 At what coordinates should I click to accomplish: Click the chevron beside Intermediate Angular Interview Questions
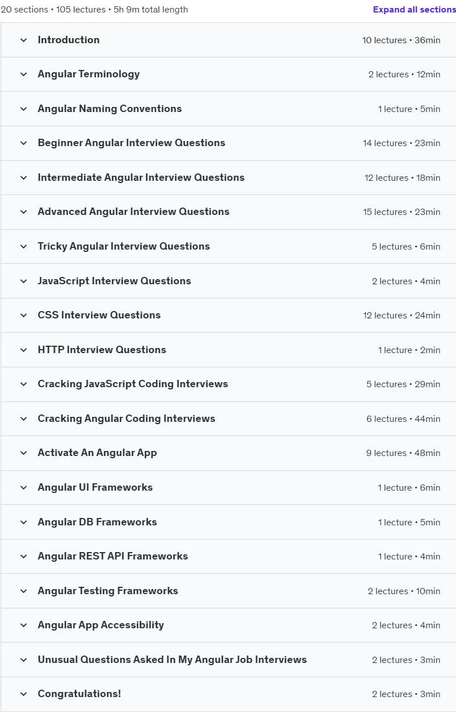23,178
